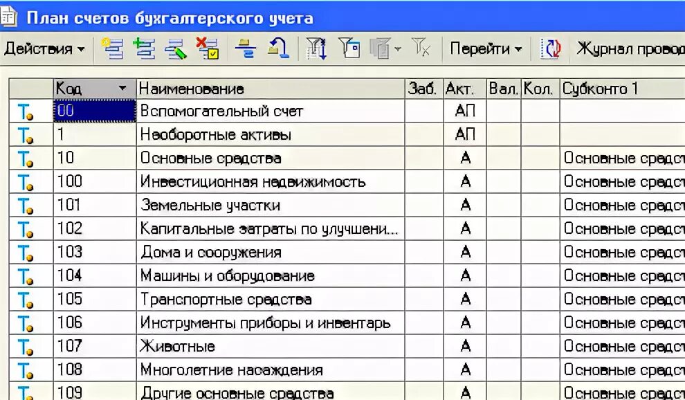Click the mark for deletion icon
Image resolution: width=685 pixels, height=400 pixels.
pos(208,48)
